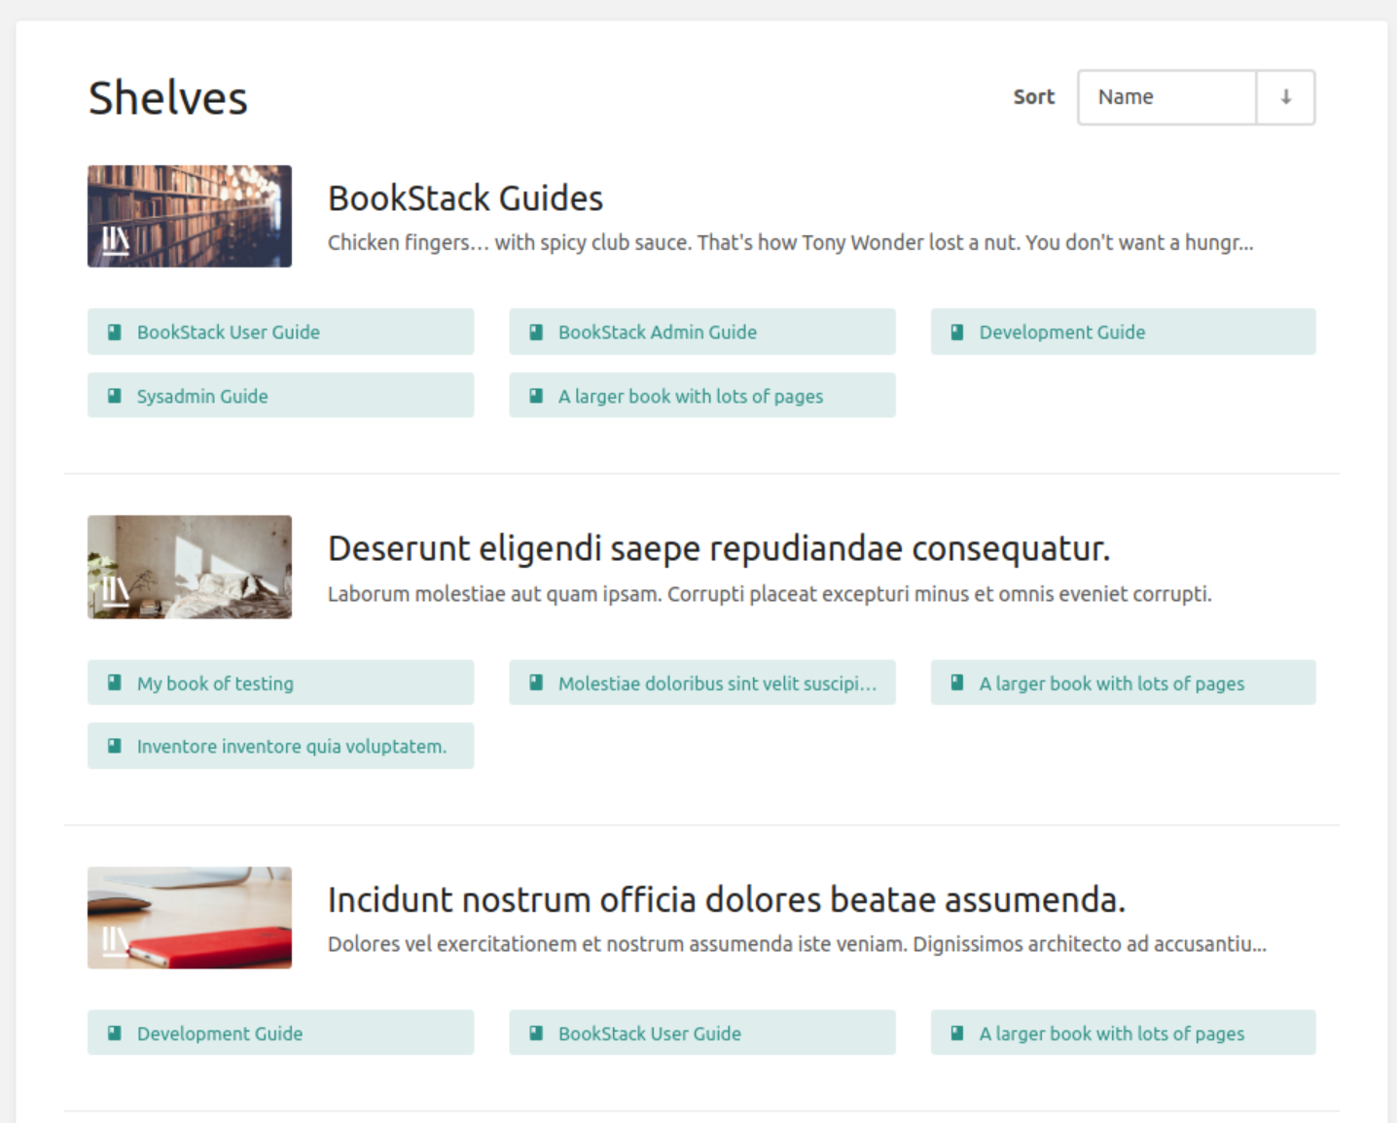Select A larger book with lots of pages

pyautogui.click(x=691, y=396)
